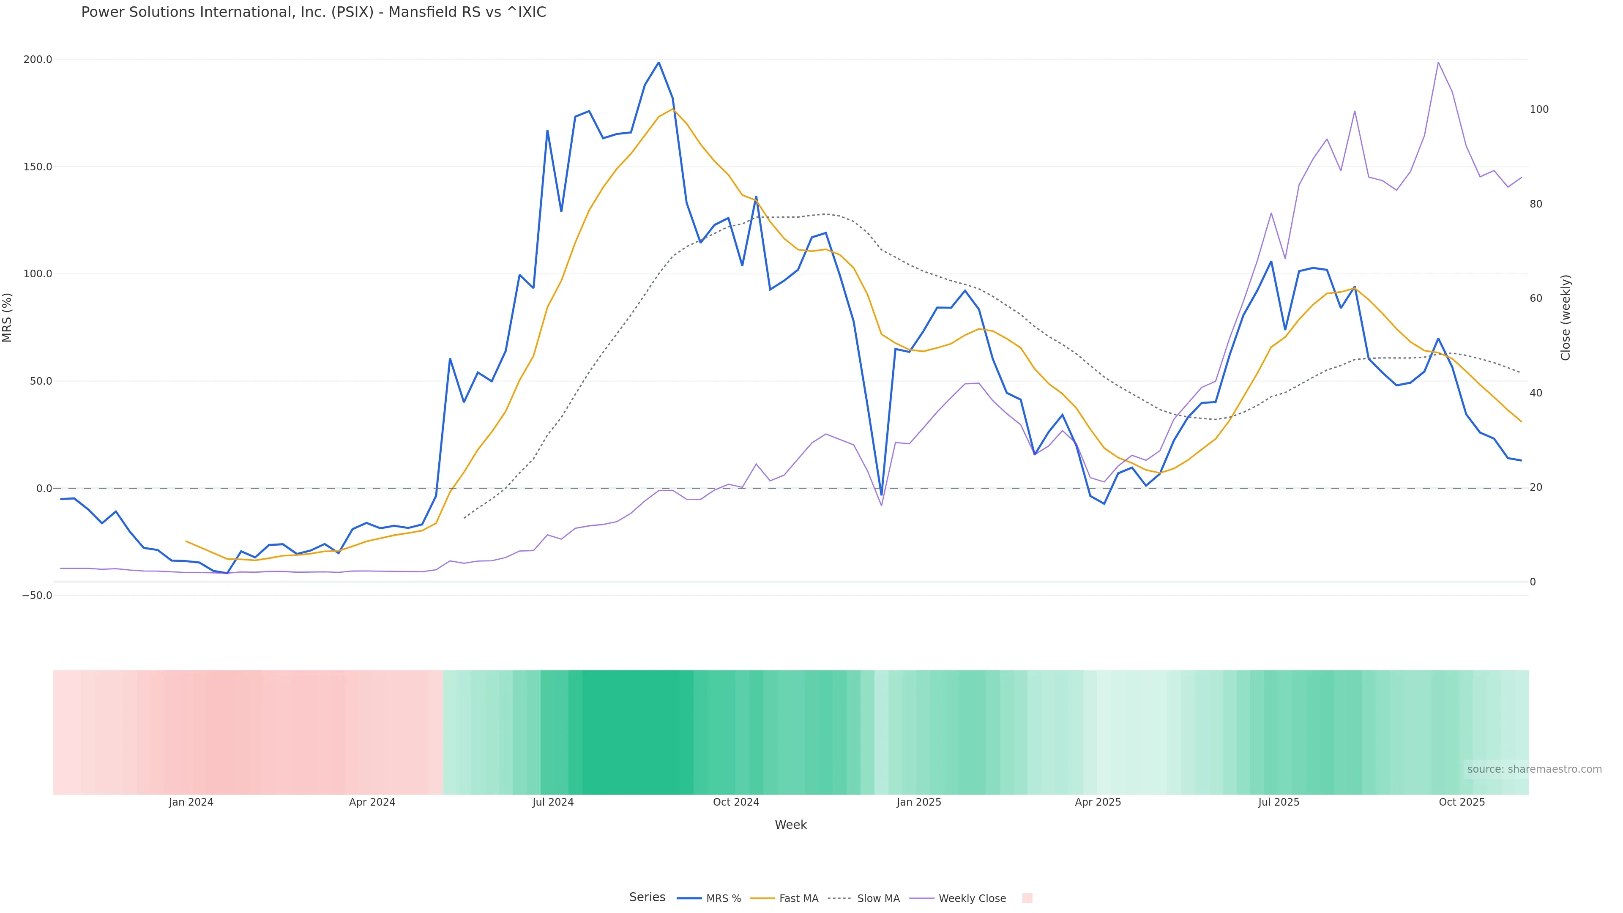This screenshot has width=1623, height=913.
Task: Click the MRS blue line's highest peak
Action: (659, 63)
